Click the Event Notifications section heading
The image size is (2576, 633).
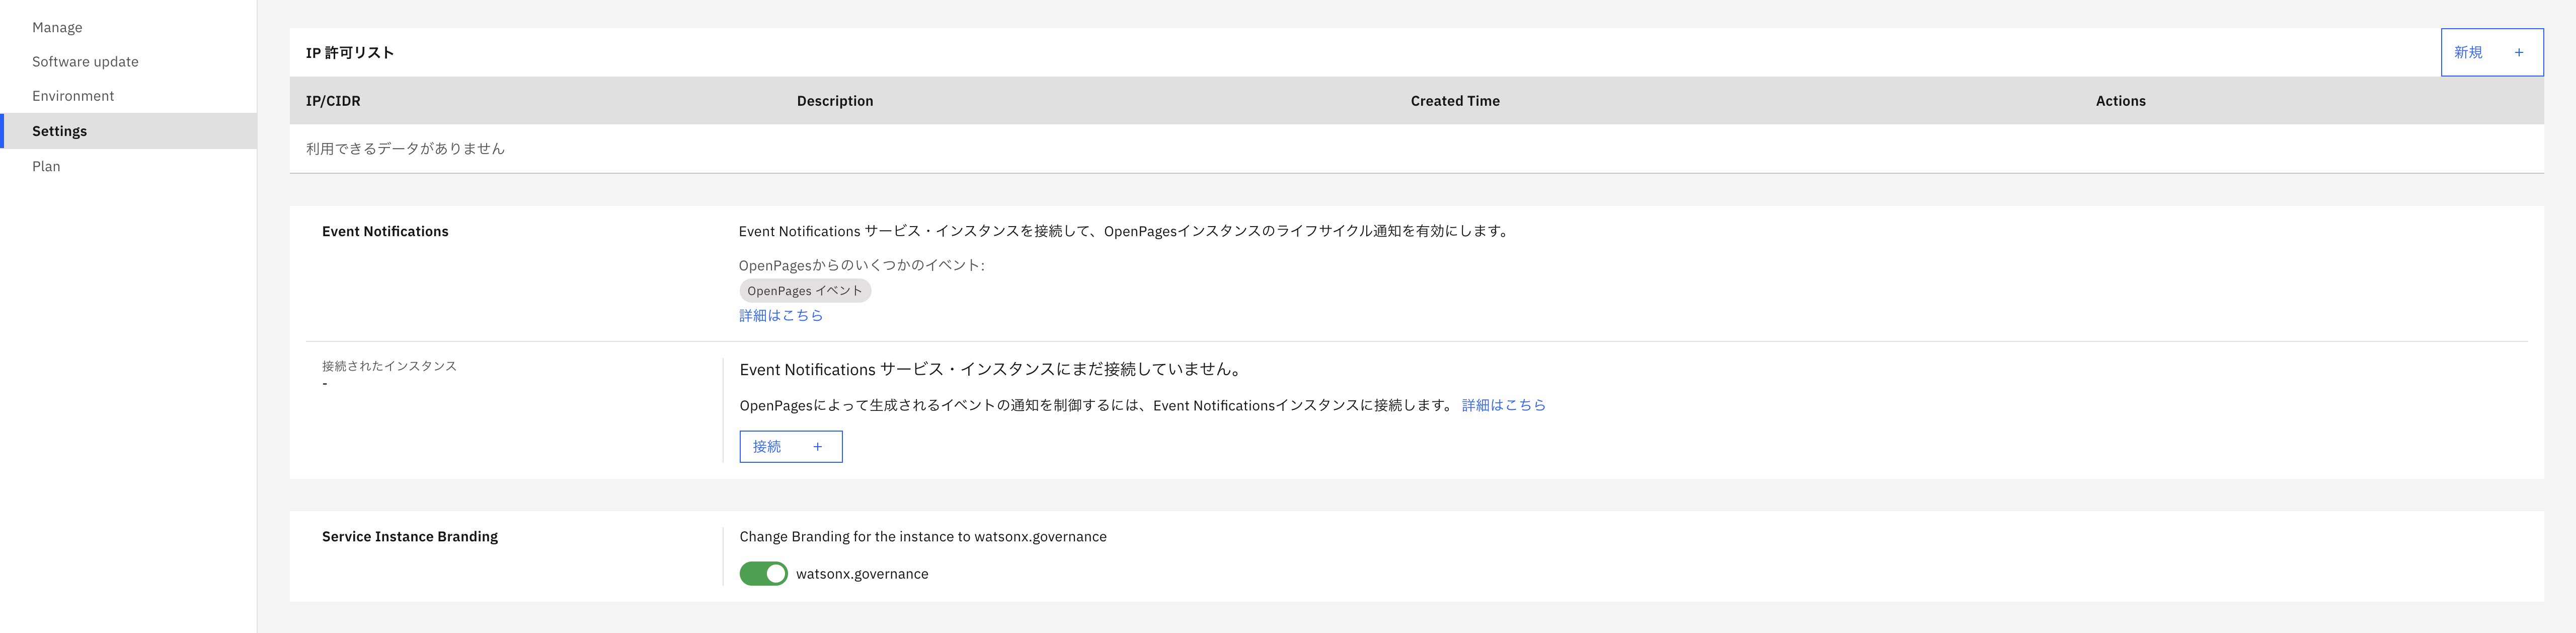tap(385, 232)
